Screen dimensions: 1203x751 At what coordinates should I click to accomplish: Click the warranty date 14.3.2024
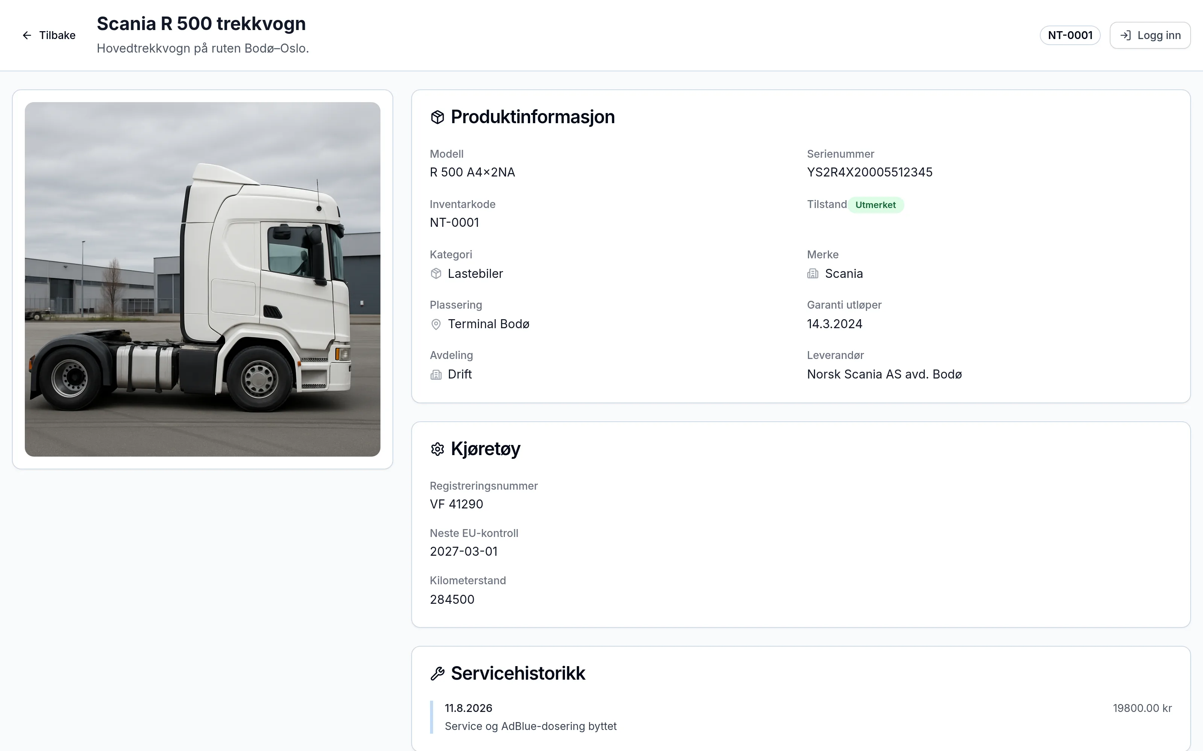click(x=835, y=324)
